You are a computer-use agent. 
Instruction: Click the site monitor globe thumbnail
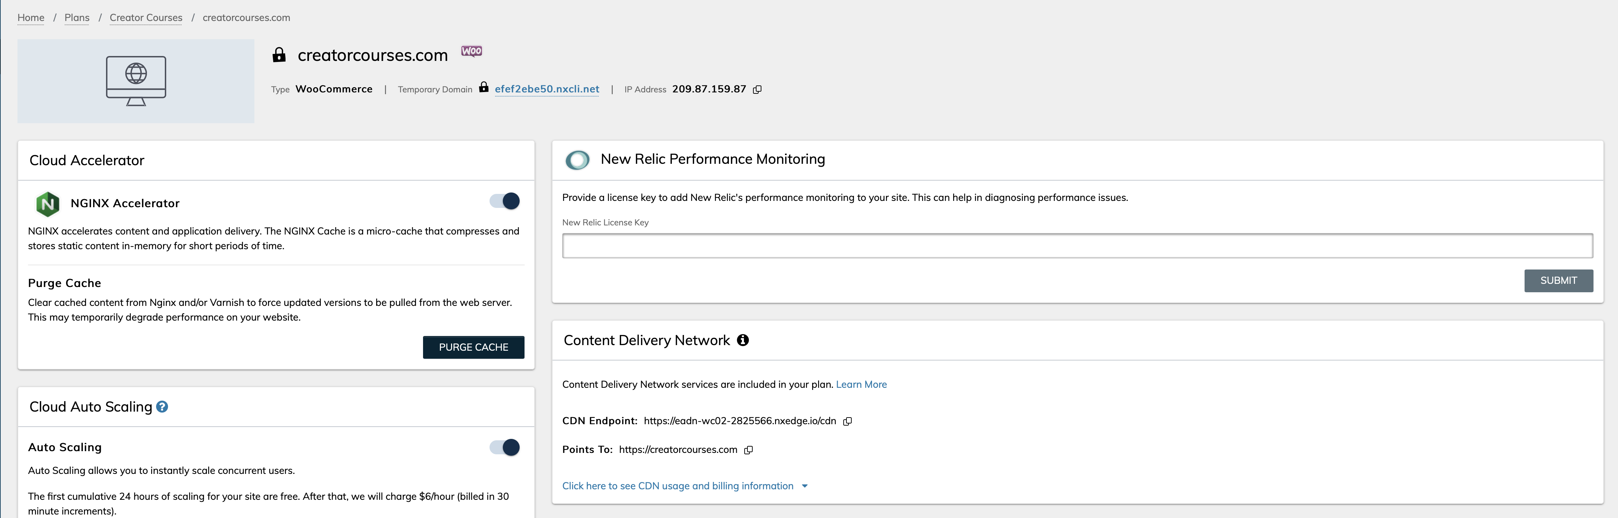[136, 81]
